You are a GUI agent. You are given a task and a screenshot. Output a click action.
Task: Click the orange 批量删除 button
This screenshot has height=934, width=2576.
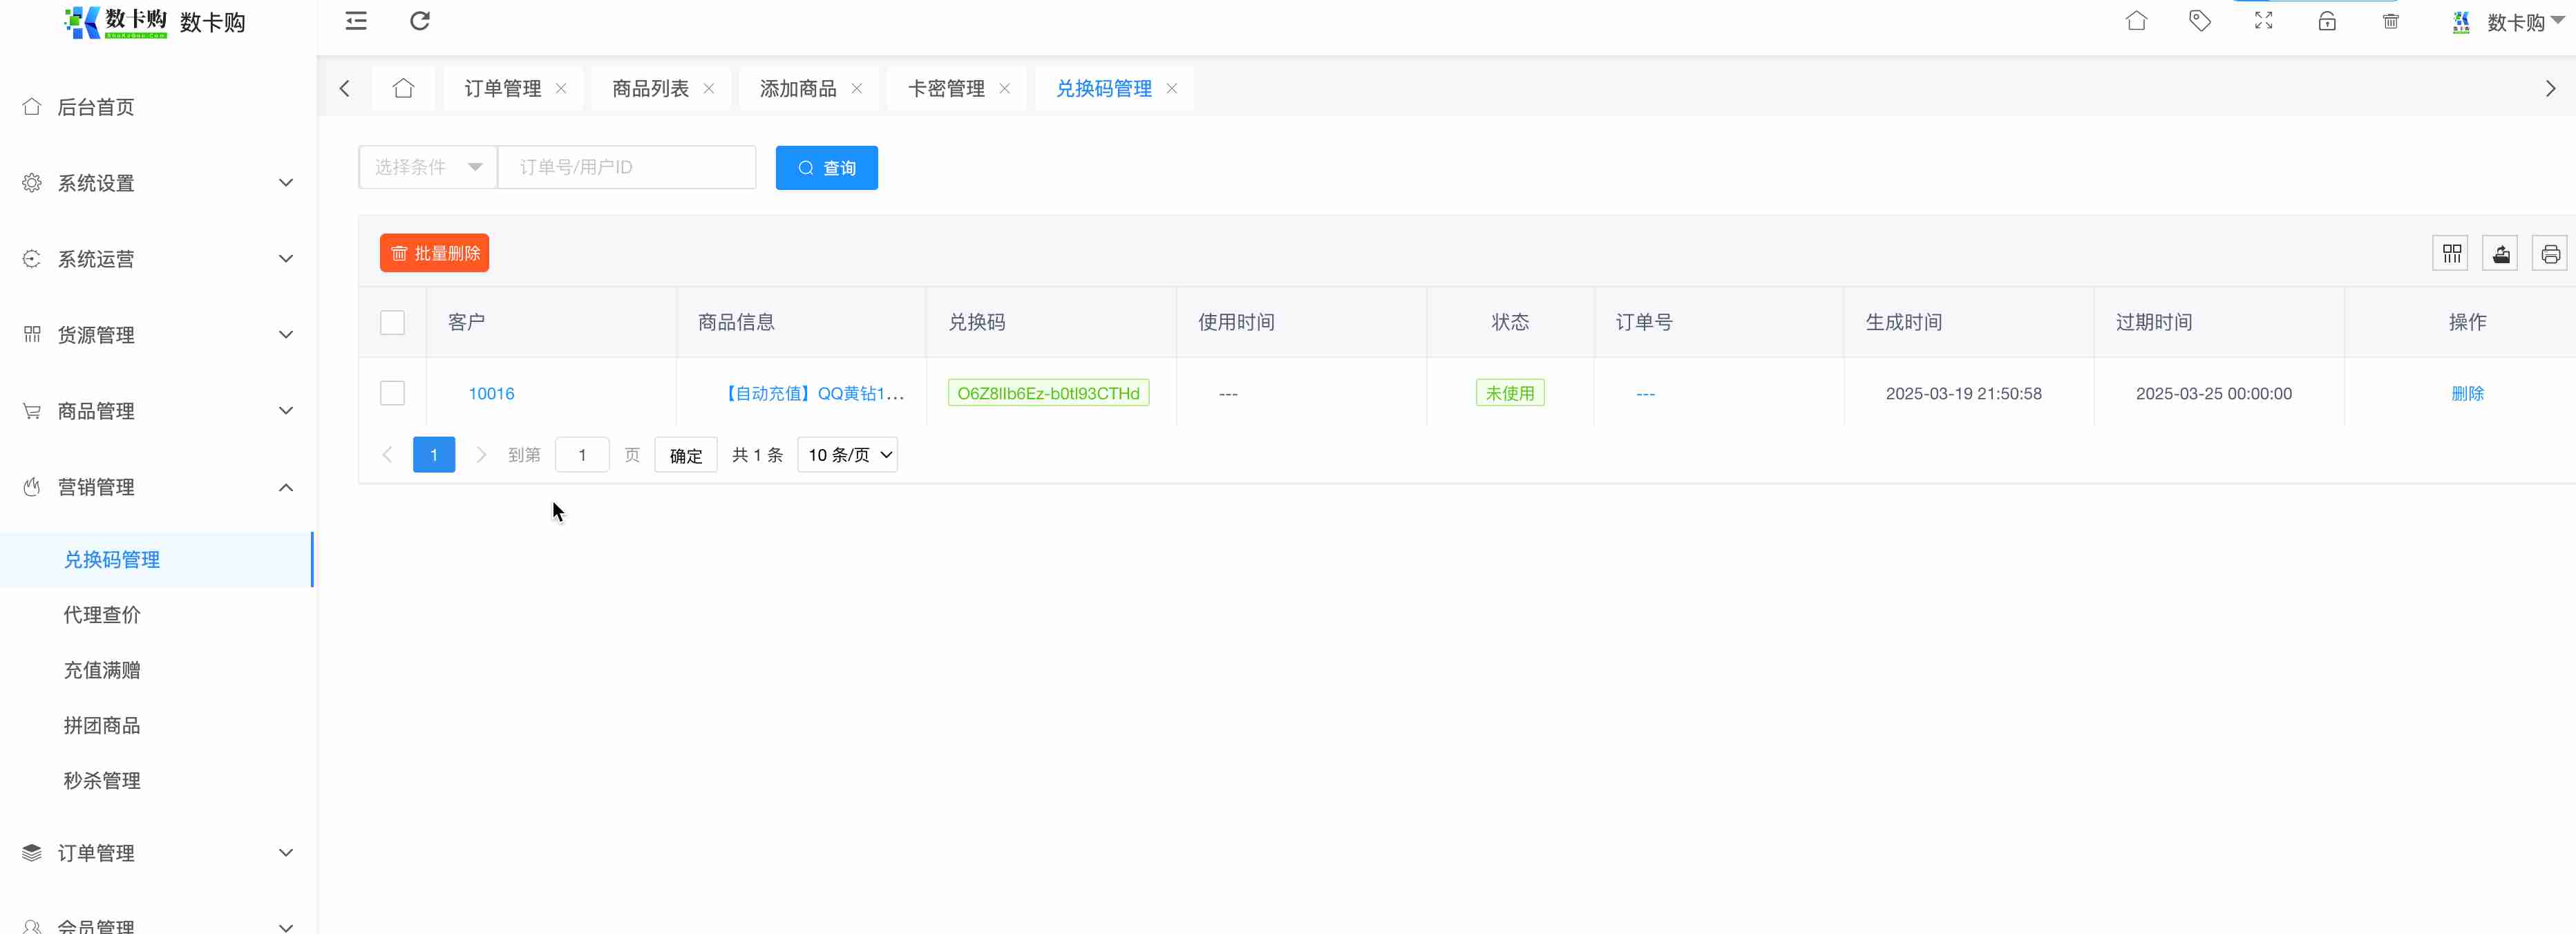434,253
